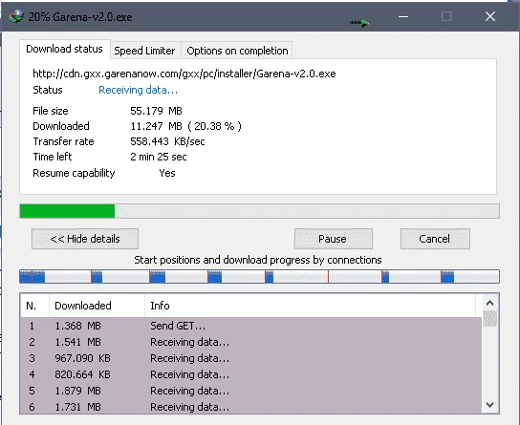Minimize the download window
Image resolution: width=520 pixels, height=425 pixels.
pyautogui.click(x=403, y=16)
